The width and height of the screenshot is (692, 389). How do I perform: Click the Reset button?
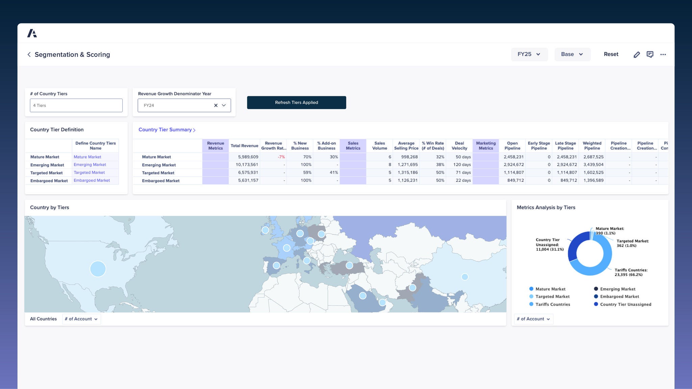[611, 54]
